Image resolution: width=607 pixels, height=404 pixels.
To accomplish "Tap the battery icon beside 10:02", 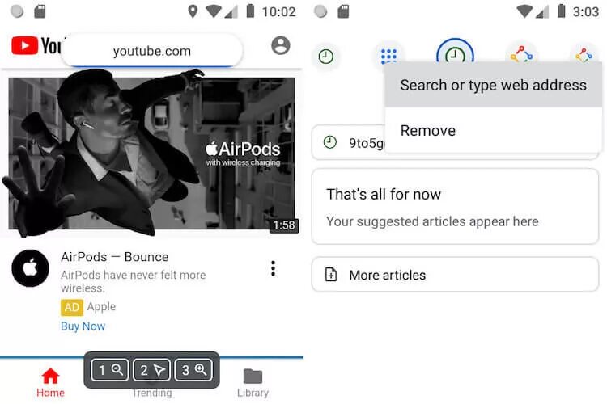I will pyautogui.click(x=250, y=11).
